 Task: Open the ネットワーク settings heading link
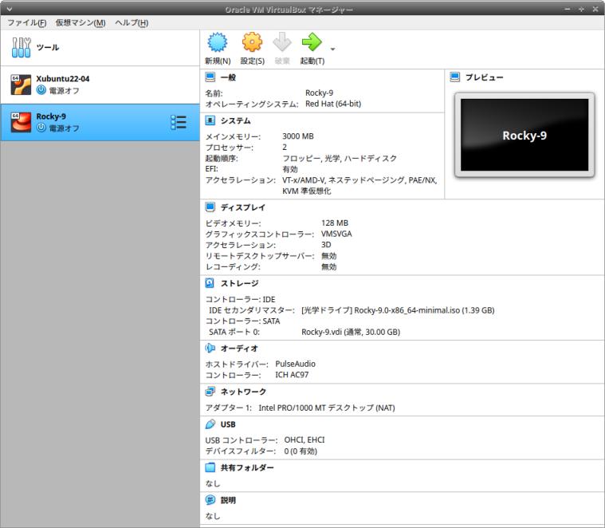243,392
